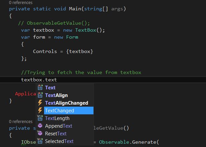Viewport: 206px width, 147px height.
Task: Pick the SelectedText label from IntelliSense list
Action: coord(59,141)
